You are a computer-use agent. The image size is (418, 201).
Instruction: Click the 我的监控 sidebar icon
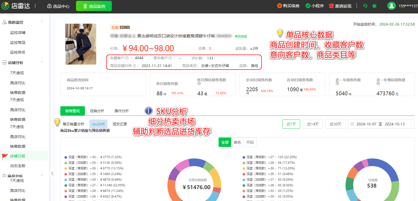click(x=4, y=22)
